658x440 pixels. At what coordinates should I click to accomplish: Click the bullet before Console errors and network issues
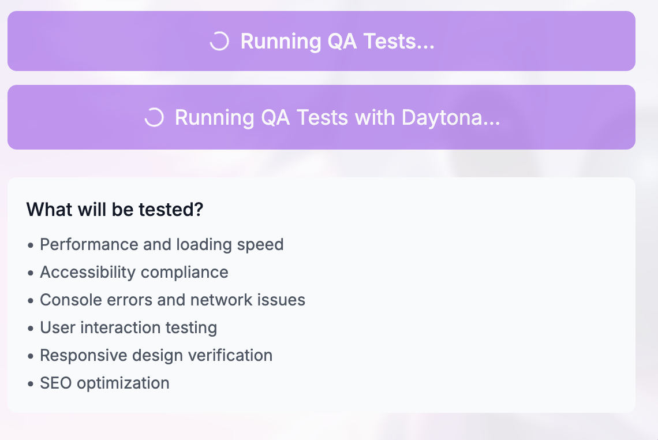coord(31,301)
